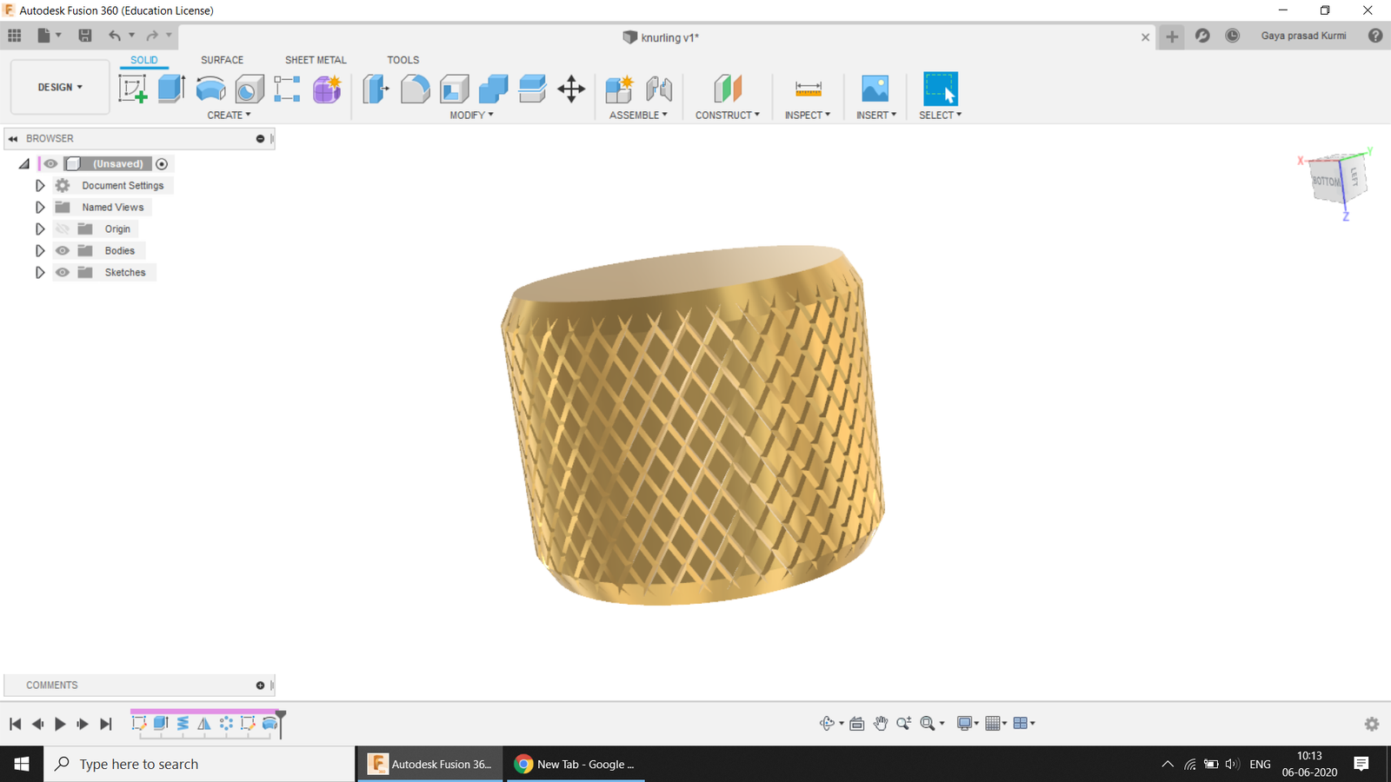Click the Save icon
Image resolution: width=1391 pixels, height=782 pixels.
[84, 36]
